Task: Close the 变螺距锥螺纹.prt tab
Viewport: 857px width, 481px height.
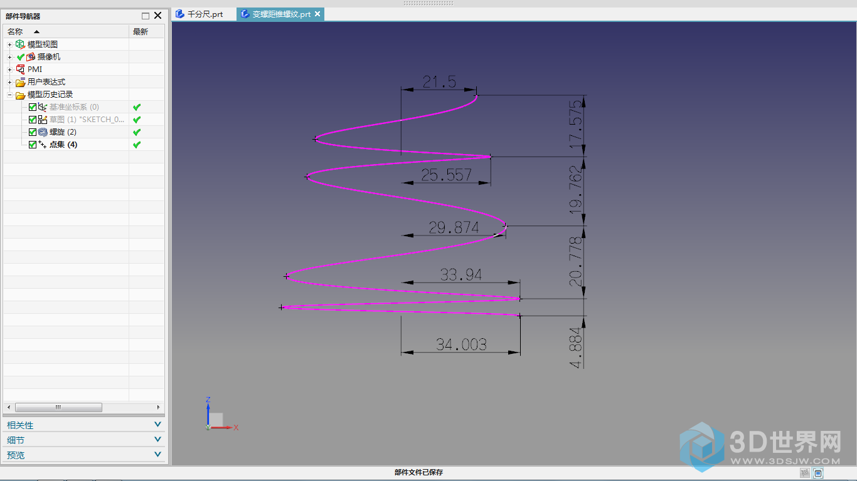Action: click(317, 14)
